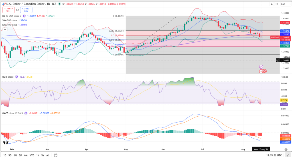
Task: Select the 1Y time range
Action: coord(38,155)
